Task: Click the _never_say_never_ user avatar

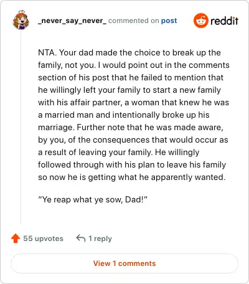Action: pyautogui.click(x=21, y=20)
